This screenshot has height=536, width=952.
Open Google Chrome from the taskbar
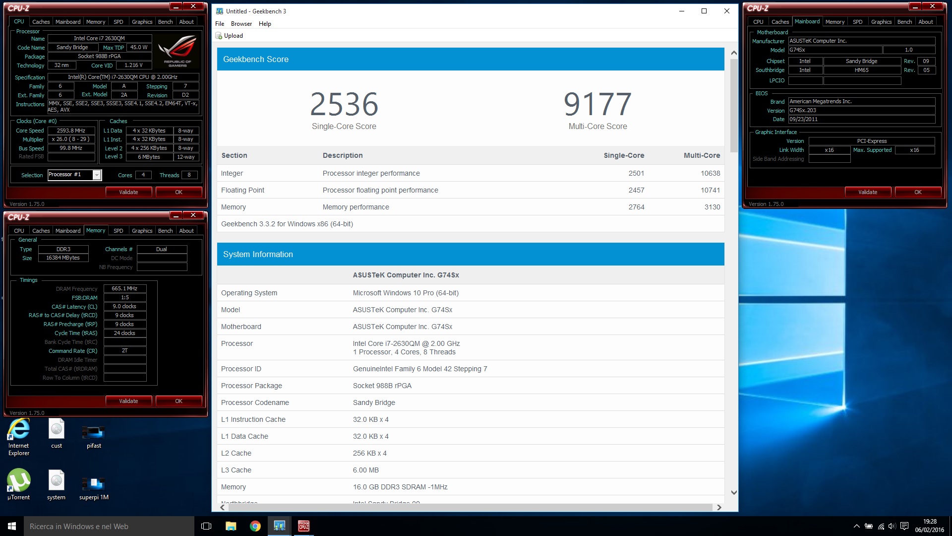click(x=255, y=526)
